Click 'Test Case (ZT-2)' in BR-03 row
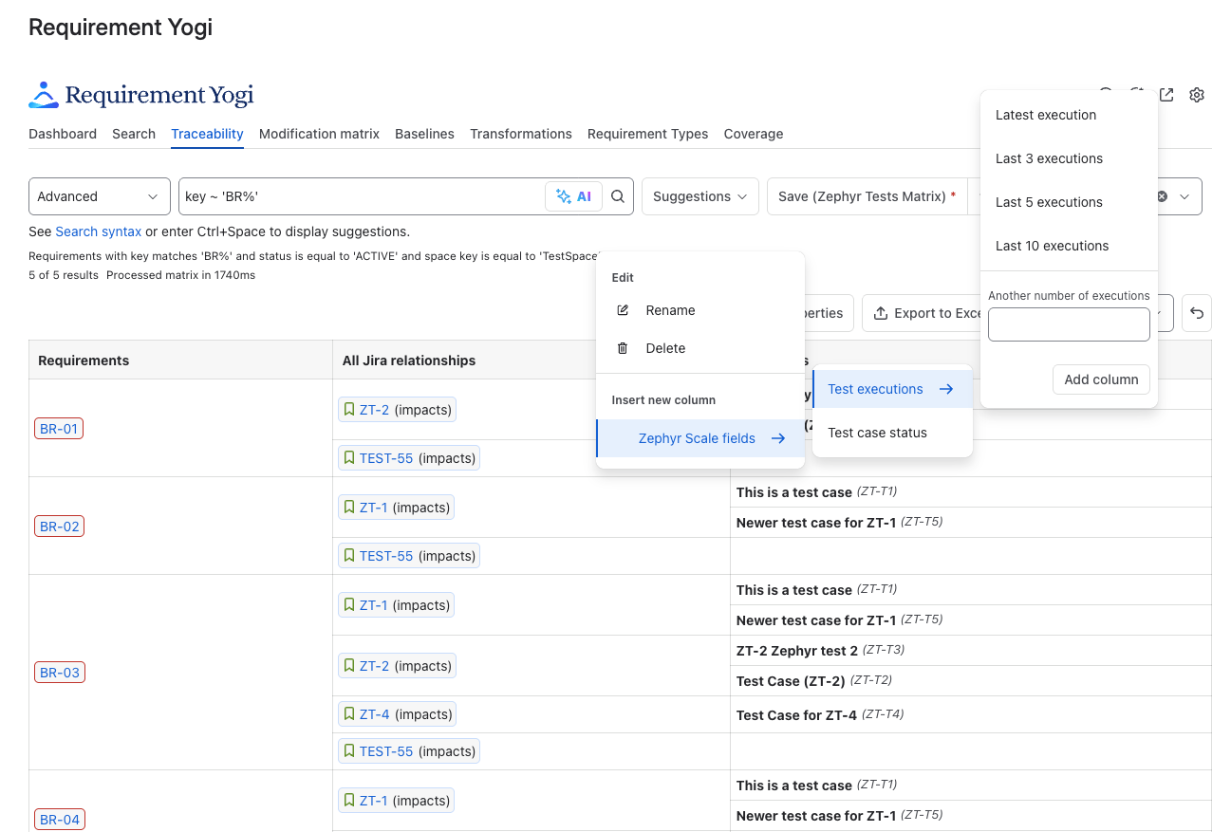 [791, 680]
